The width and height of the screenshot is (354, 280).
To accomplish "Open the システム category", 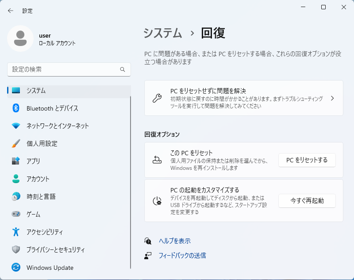I will click(x=69, y=91).
